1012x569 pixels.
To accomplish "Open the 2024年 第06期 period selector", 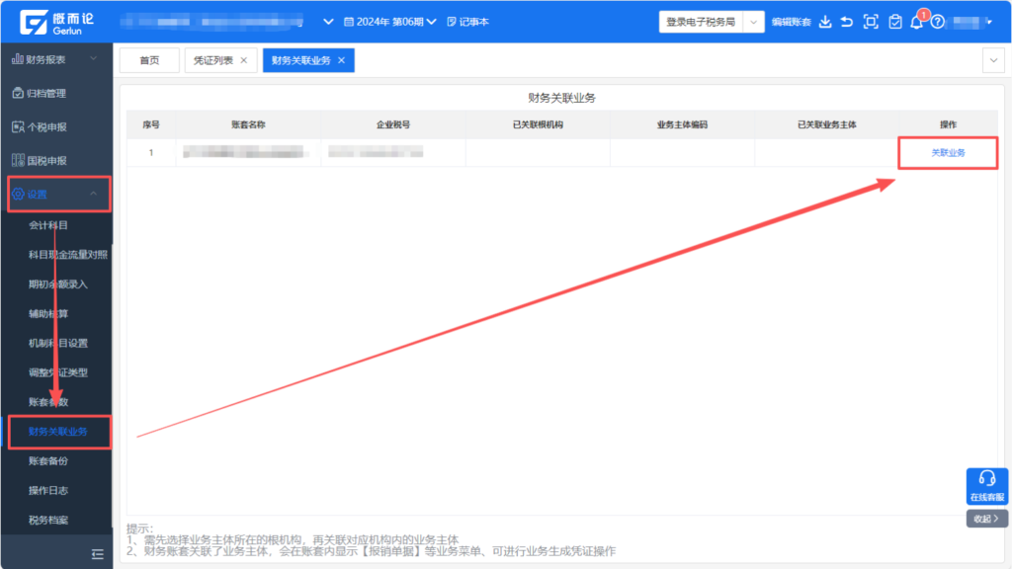I will tap(389, 22).
